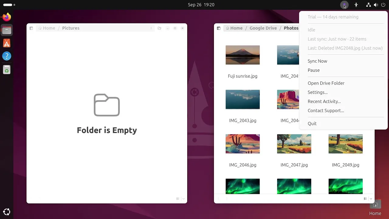The height and width of the screenshot is (219, 389).
Task: Select the IMG_2047.jpg thumbnail
Action: tap(294, 144)
